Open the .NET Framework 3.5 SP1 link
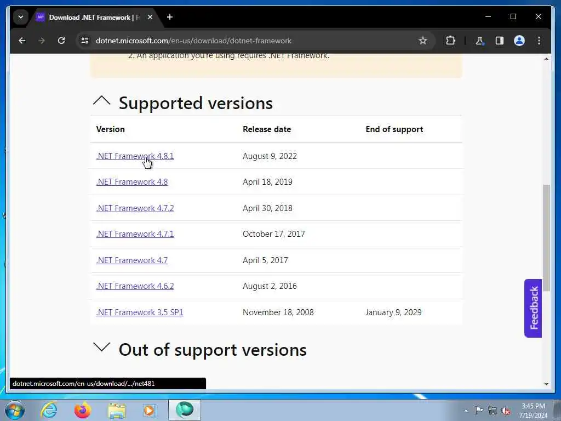Viewport: 561px width, 421px height. point(140,312)
